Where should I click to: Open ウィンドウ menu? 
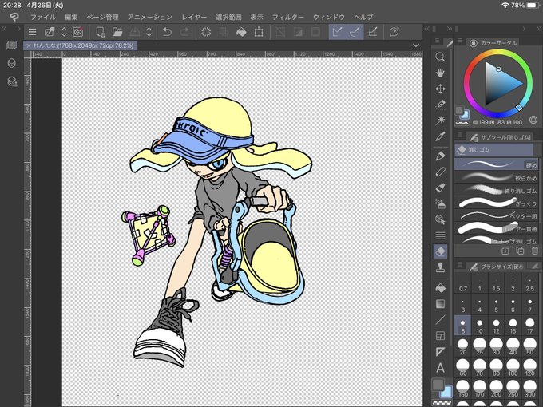[329, 17]
